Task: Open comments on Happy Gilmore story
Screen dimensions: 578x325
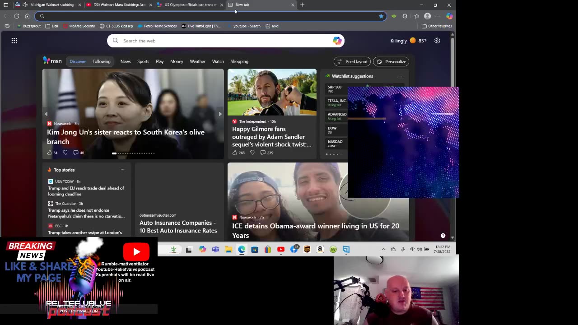Action: pos(266,153)
